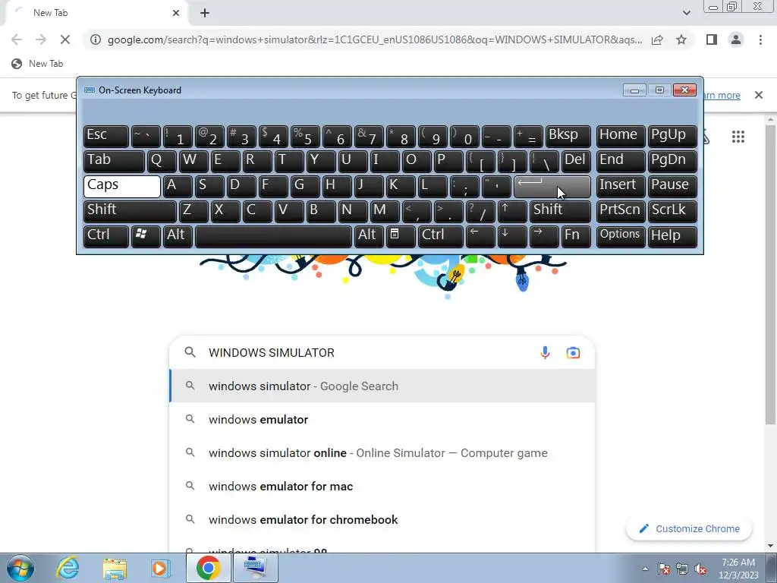Click the Windows logo key on keyboard
This screenshot has height=583, width=777.
[146, 236]
